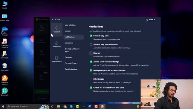Click the Notifications heading text
193x109 pixels.
[96, 27]
